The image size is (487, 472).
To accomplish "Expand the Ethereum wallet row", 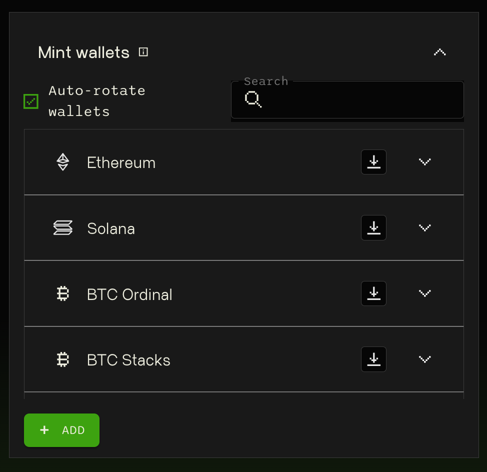I will tap(424, 162).
